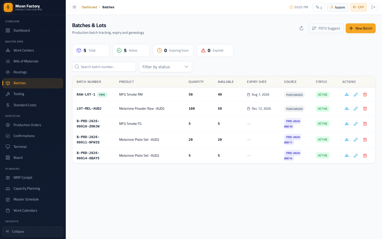
Task: Switch language with the translate icon
Action: click(319, 7)
